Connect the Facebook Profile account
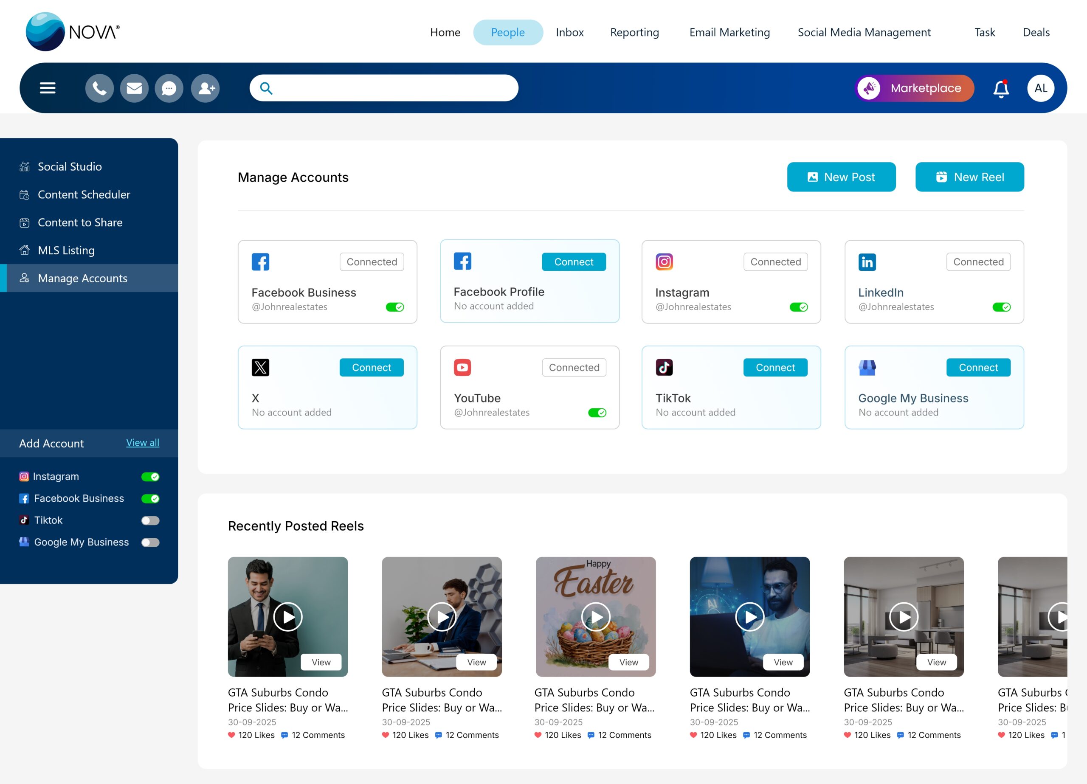The height and width of the screenshot is (784, 1087). tap(573, 261)
